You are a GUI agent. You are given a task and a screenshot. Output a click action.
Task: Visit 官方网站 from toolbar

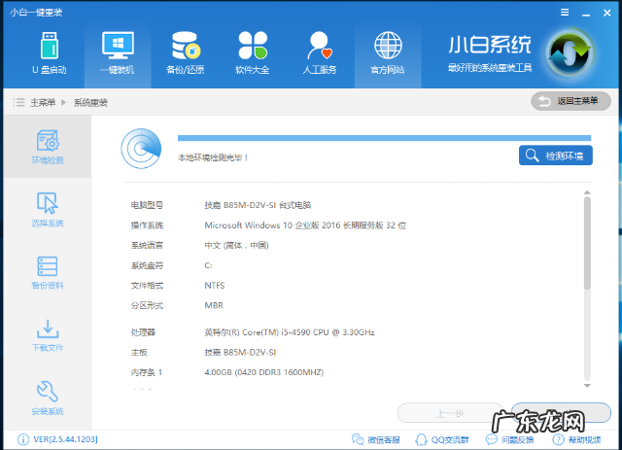pos(388,53)
